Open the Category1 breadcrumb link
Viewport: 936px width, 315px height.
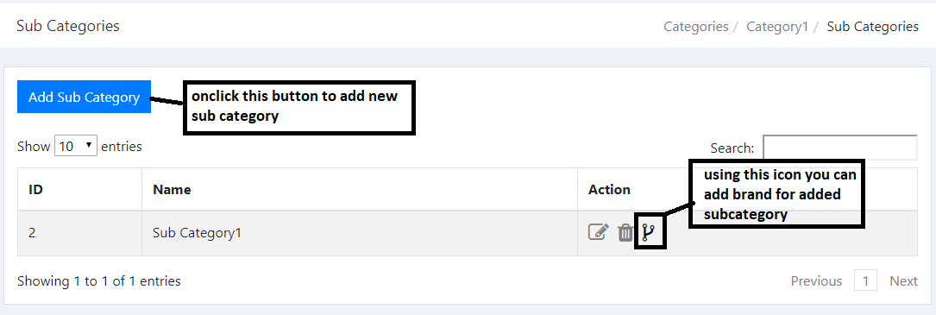coord(777,26)
